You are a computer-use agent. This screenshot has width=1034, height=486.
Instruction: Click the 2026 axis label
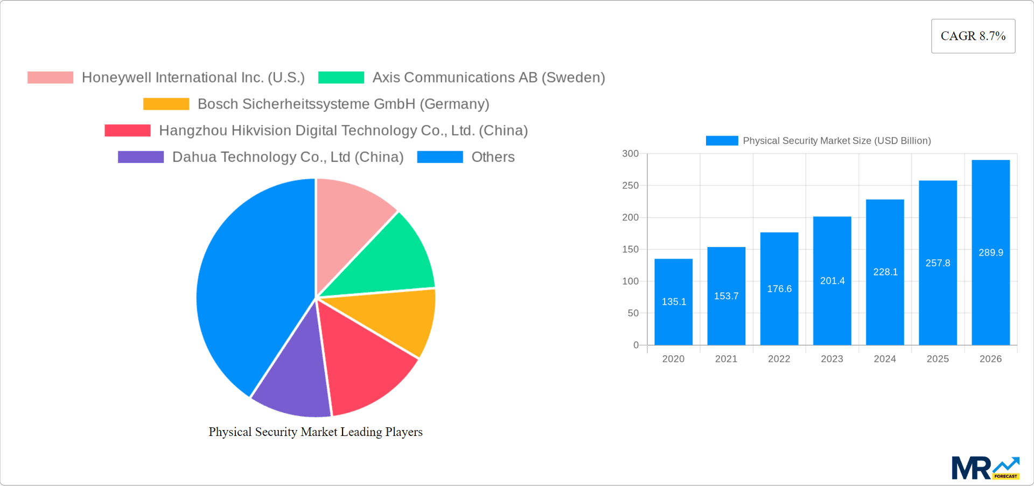[x=990, y=358]
